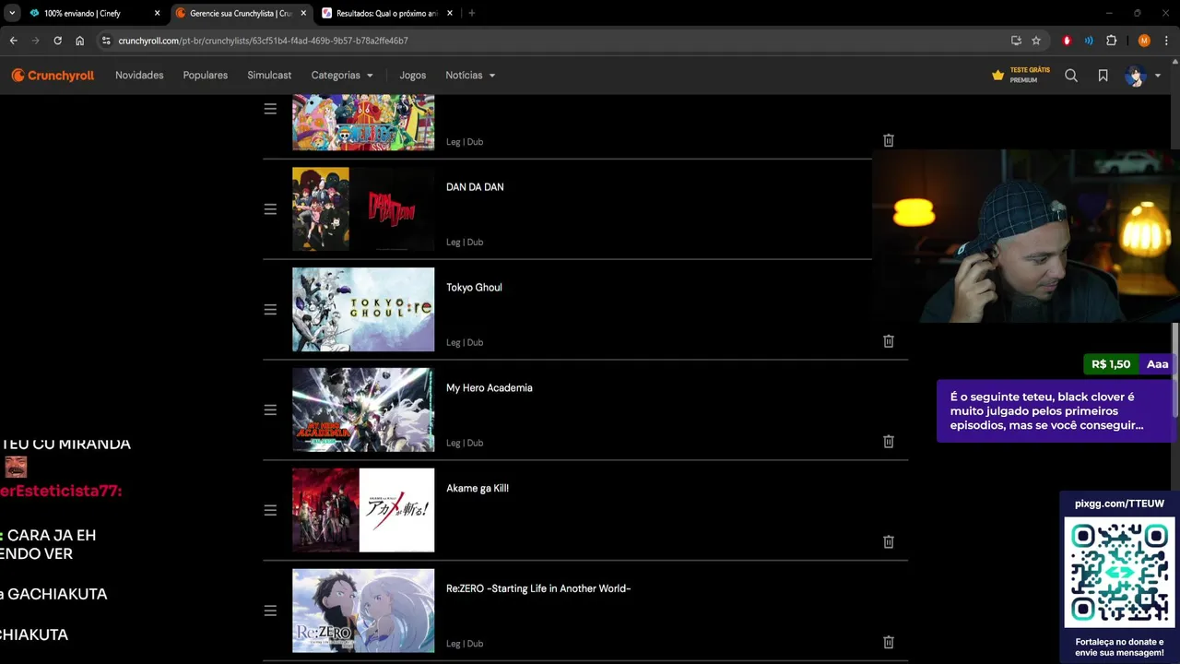
Task: Click Leg | Dub under Tokyo Ghoul
Action: [465, 342]
